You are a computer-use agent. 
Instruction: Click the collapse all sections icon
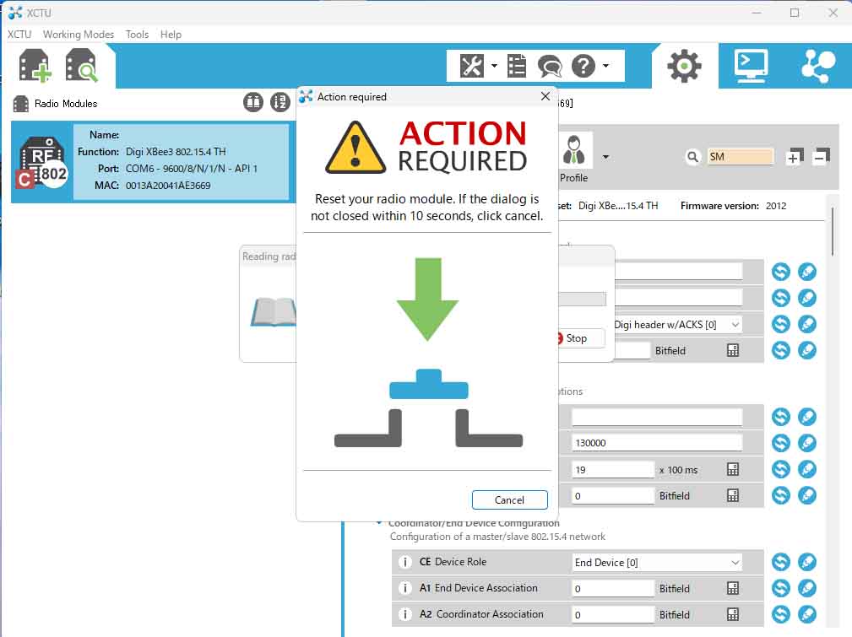point(821,157)
